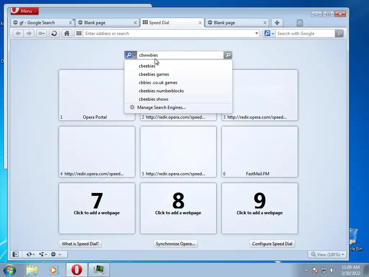The width and height of the screenshot is (369, 277).
Task: Open speed dial number 4
Action: [97, 152]
